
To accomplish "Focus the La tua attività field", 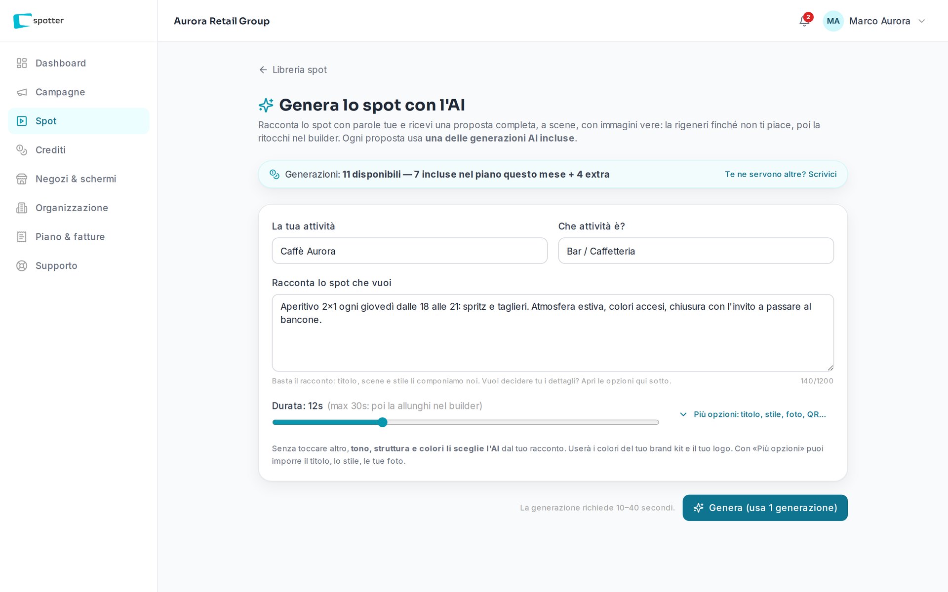I will coord(409,251).
